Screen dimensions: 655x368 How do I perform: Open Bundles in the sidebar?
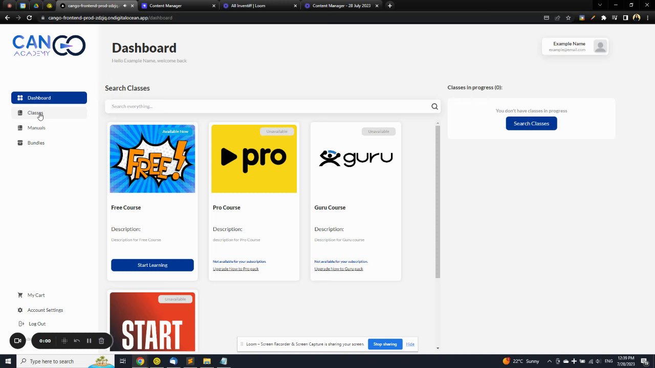[x=49, y=143]
